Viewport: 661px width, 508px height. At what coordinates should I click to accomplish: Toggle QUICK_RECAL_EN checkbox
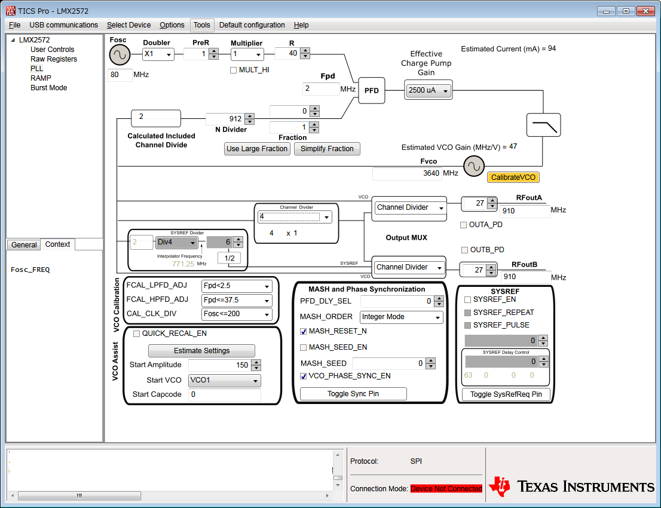136,333
